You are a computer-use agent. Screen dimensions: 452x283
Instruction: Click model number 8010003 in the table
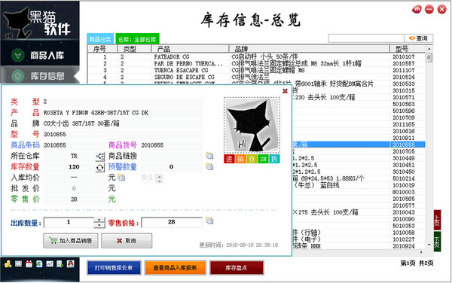404,192
